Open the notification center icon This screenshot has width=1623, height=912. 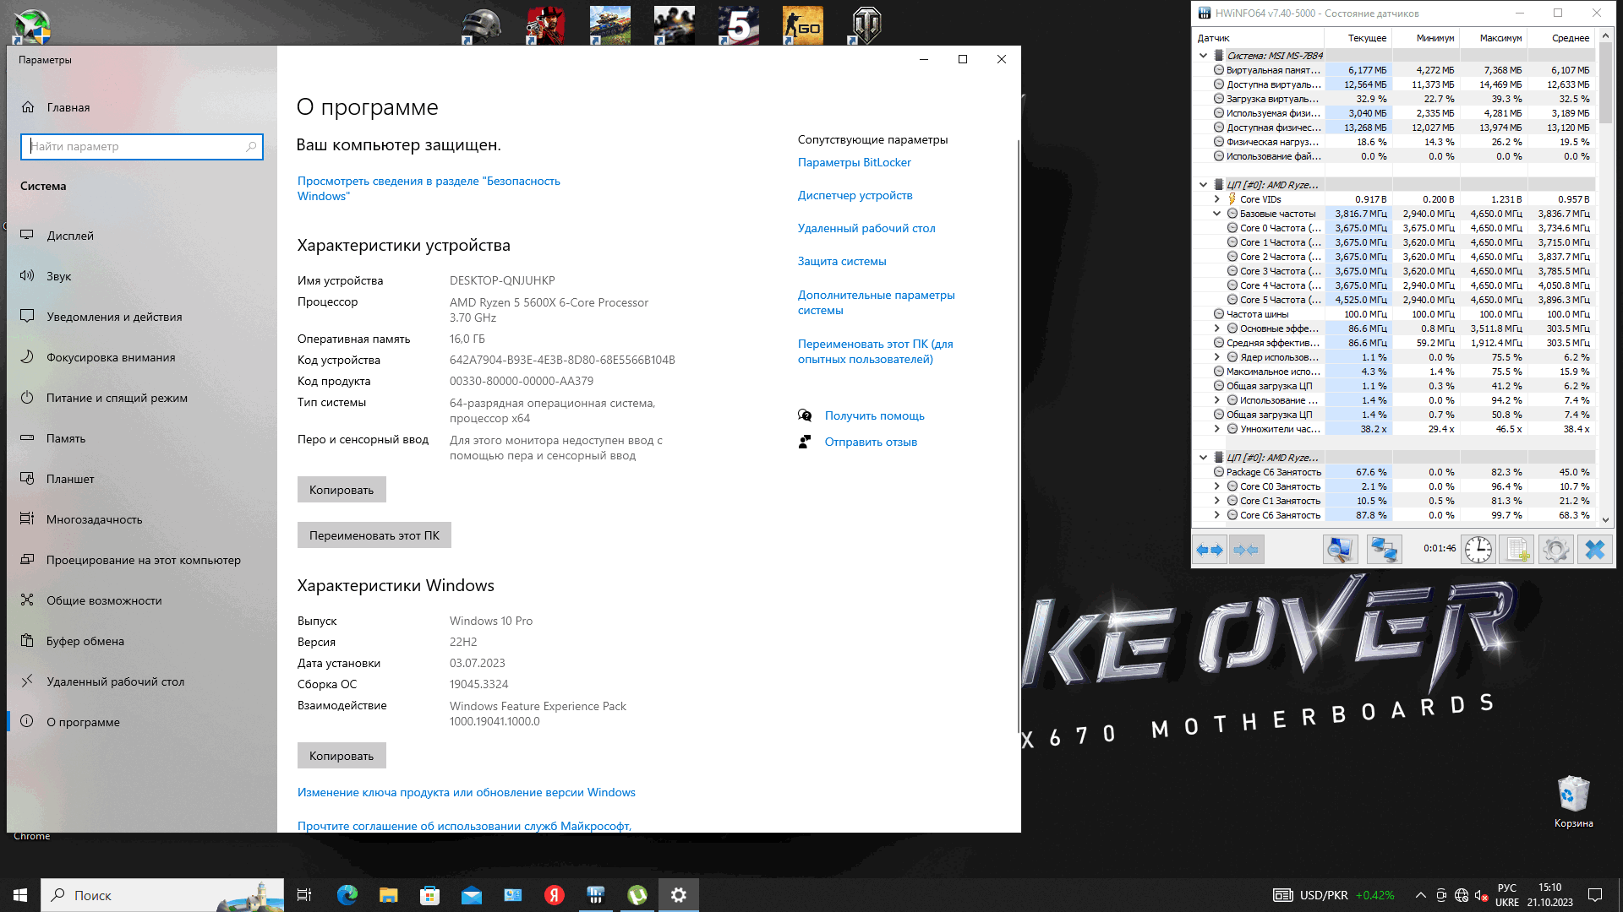coord(1595,895)
